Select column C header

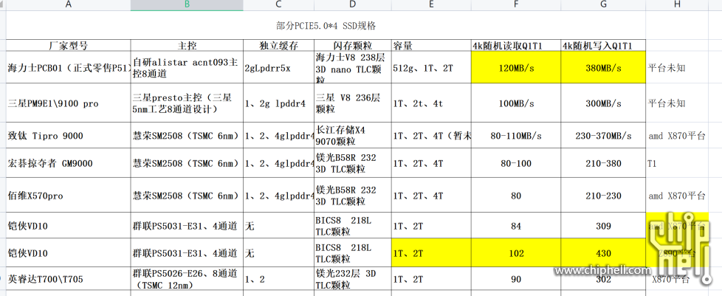click(278, 5)
